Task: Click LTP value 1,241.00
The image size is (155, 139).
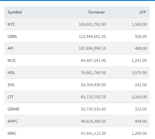Action: 139,60
